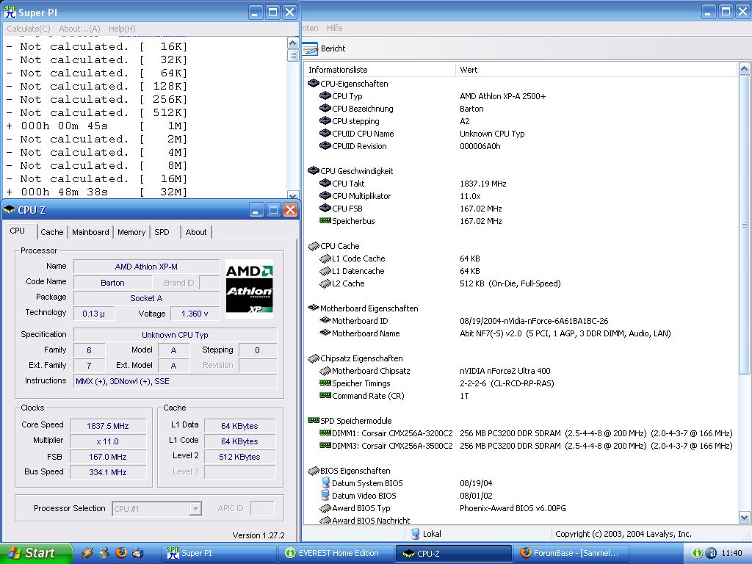Open the Hilfe menu in EVEREST
Screen dimensions: 752x564
(334, 28)
